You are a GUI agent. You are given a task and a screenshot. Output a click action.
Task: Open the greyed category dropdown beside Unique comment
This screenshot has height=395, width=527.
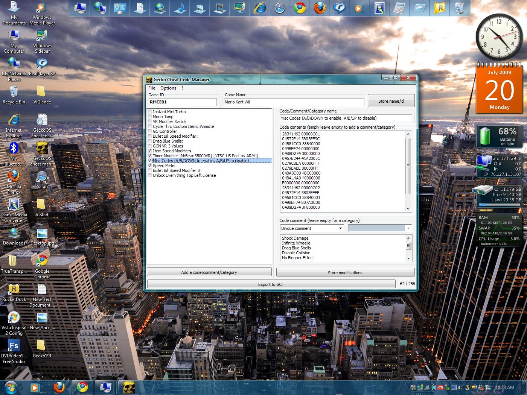(x=380, y=228)
